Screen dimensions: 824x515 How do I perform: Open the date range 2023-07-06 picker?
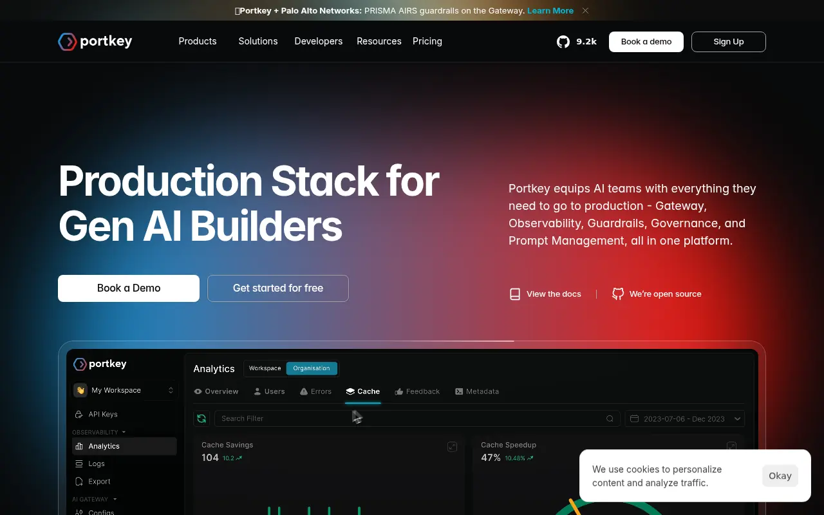684,418
